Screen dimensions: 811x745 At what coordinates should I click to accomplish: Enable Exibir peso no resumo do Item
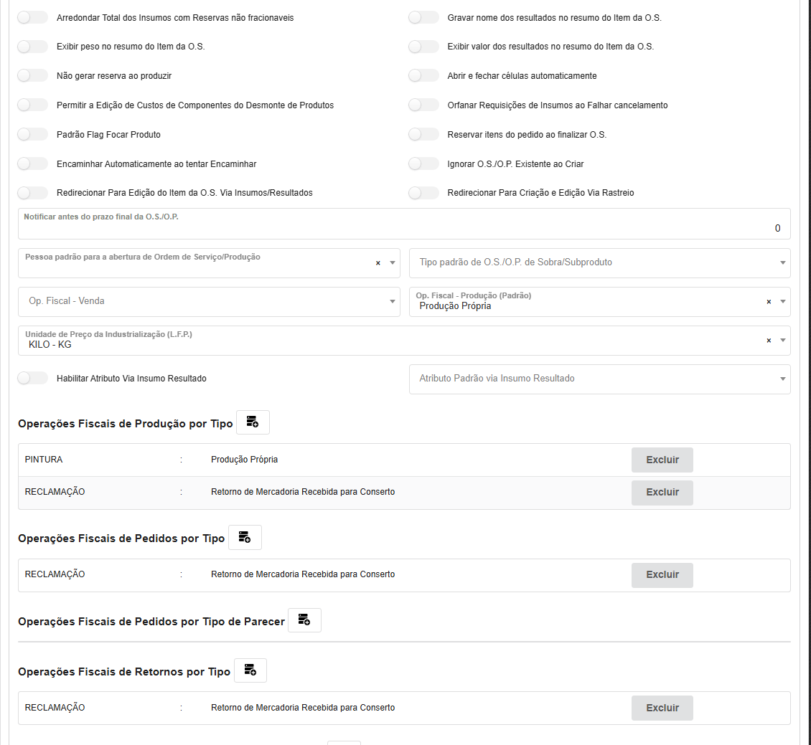tap(32, 47)
